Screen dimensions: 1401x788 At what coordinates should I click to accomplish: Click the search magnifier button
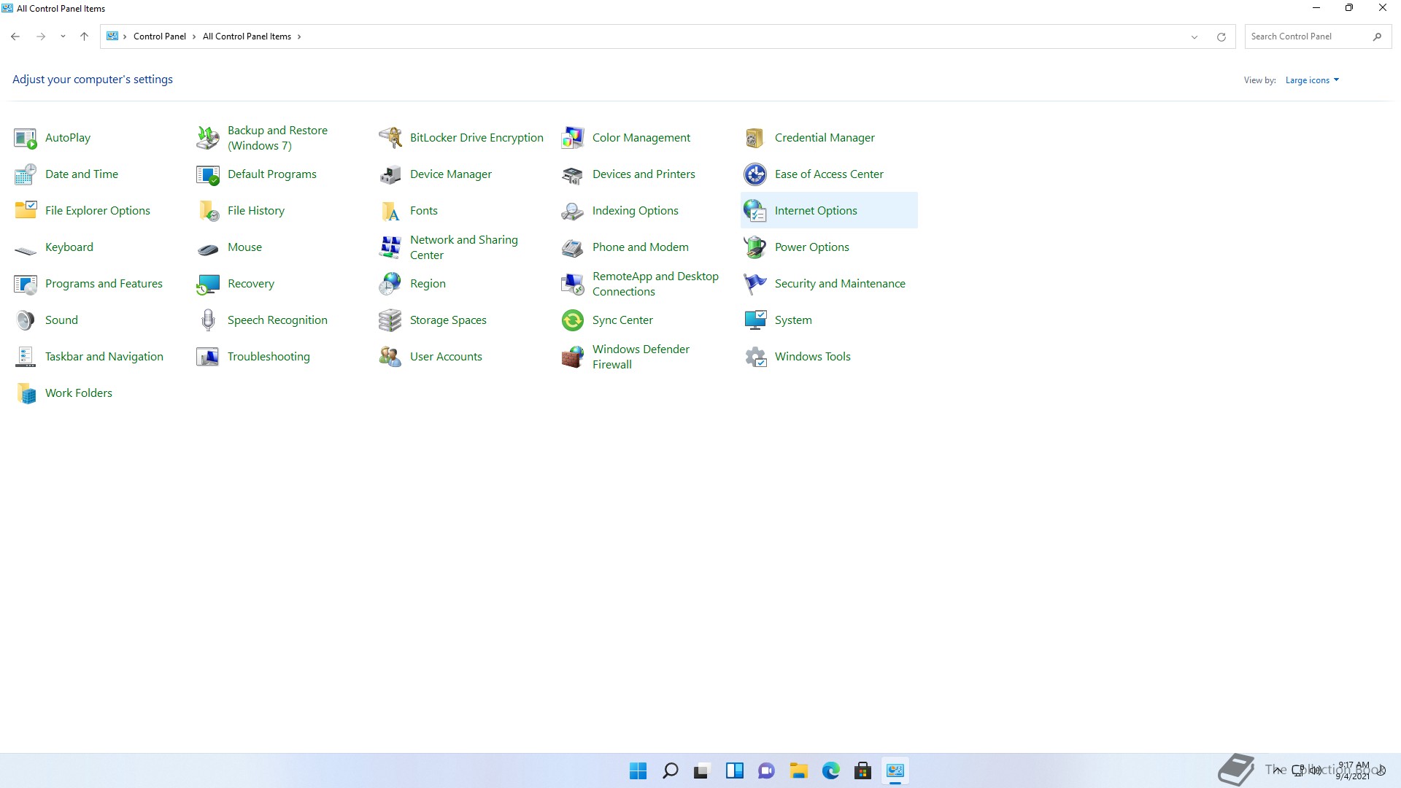pos(1377,36)
